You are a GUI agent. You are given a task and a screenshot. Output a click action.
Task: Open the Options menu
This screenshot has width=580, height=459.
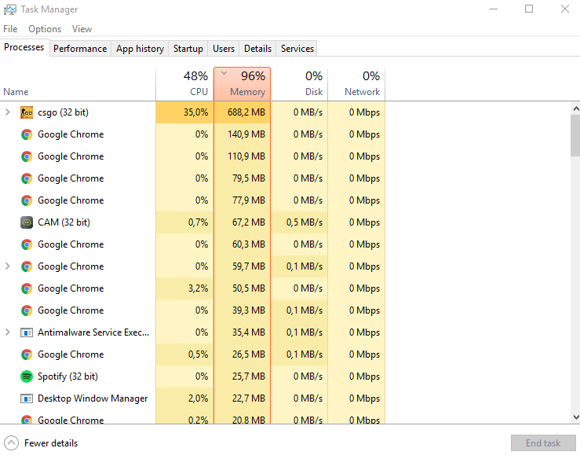coord(45,29)
